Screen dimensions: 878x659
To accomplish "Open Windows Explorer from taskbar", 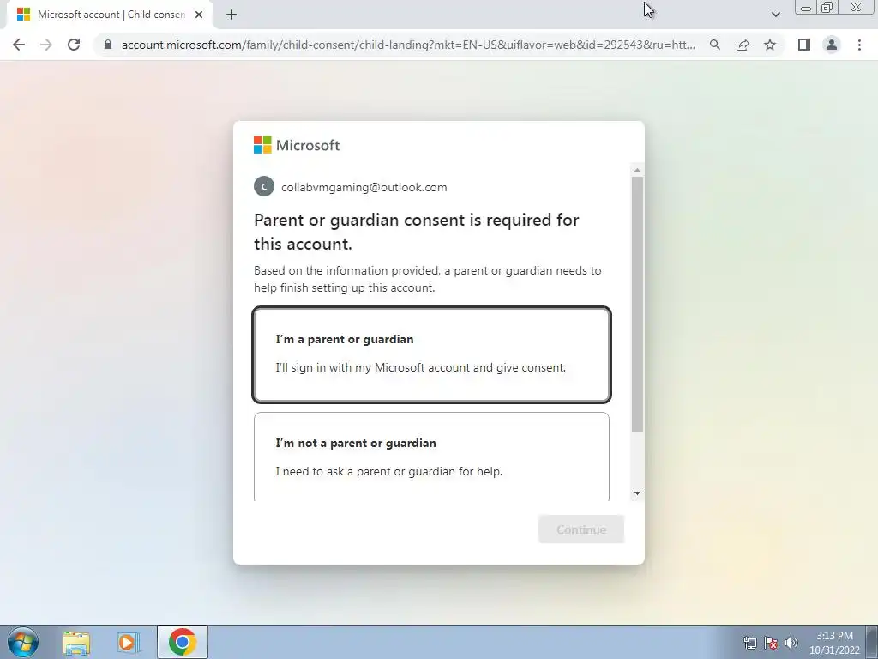I will (x=76, y=642).
